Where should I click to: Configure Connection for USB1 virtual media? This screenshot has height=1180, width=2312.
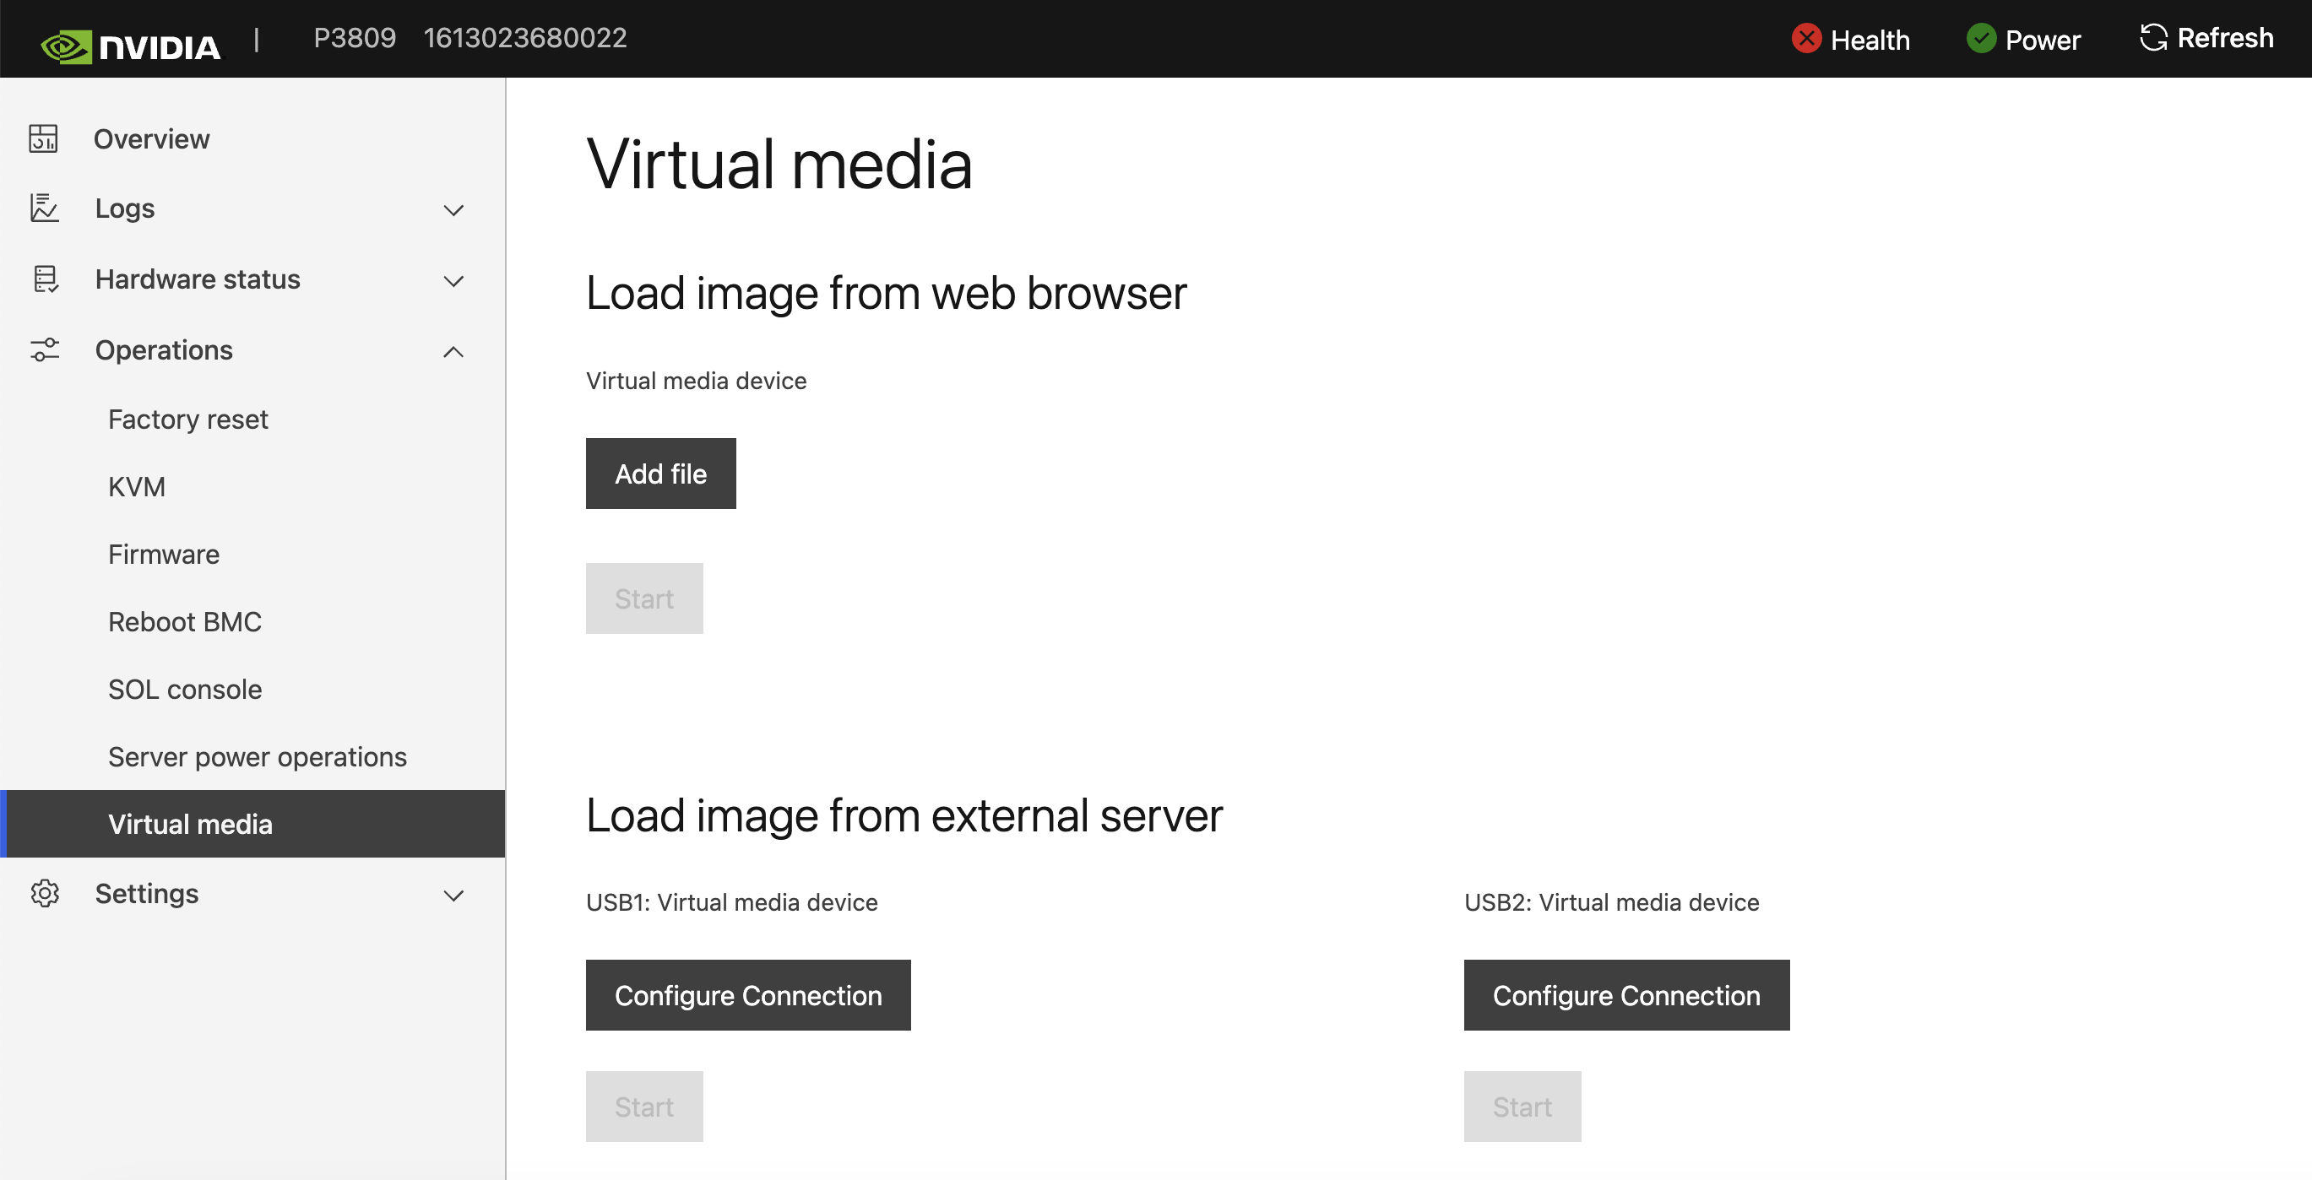tap(747, 994)
